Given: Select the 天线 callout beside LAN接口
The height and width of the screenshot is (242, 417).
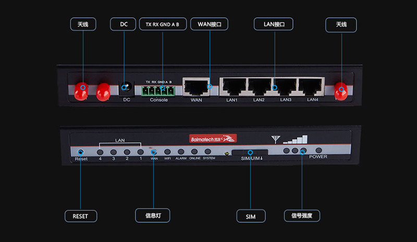Looking at the screenshot, I should pyautogui.click(x=341, y=25).
